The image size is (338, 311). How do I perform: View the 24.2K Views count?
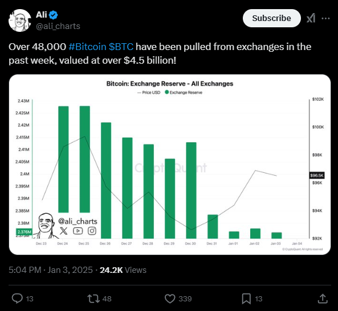123,270
